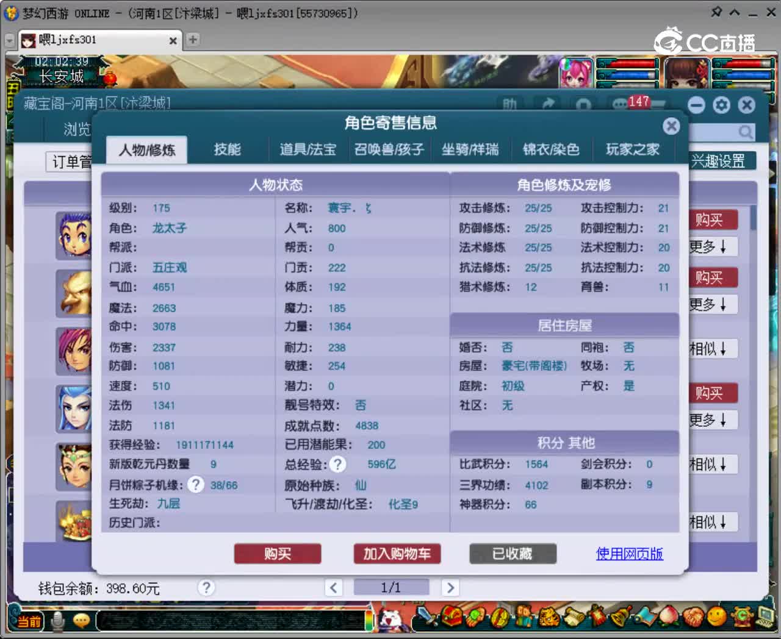Open 使用网页版 link
The image size is (781, 639).
628,554
